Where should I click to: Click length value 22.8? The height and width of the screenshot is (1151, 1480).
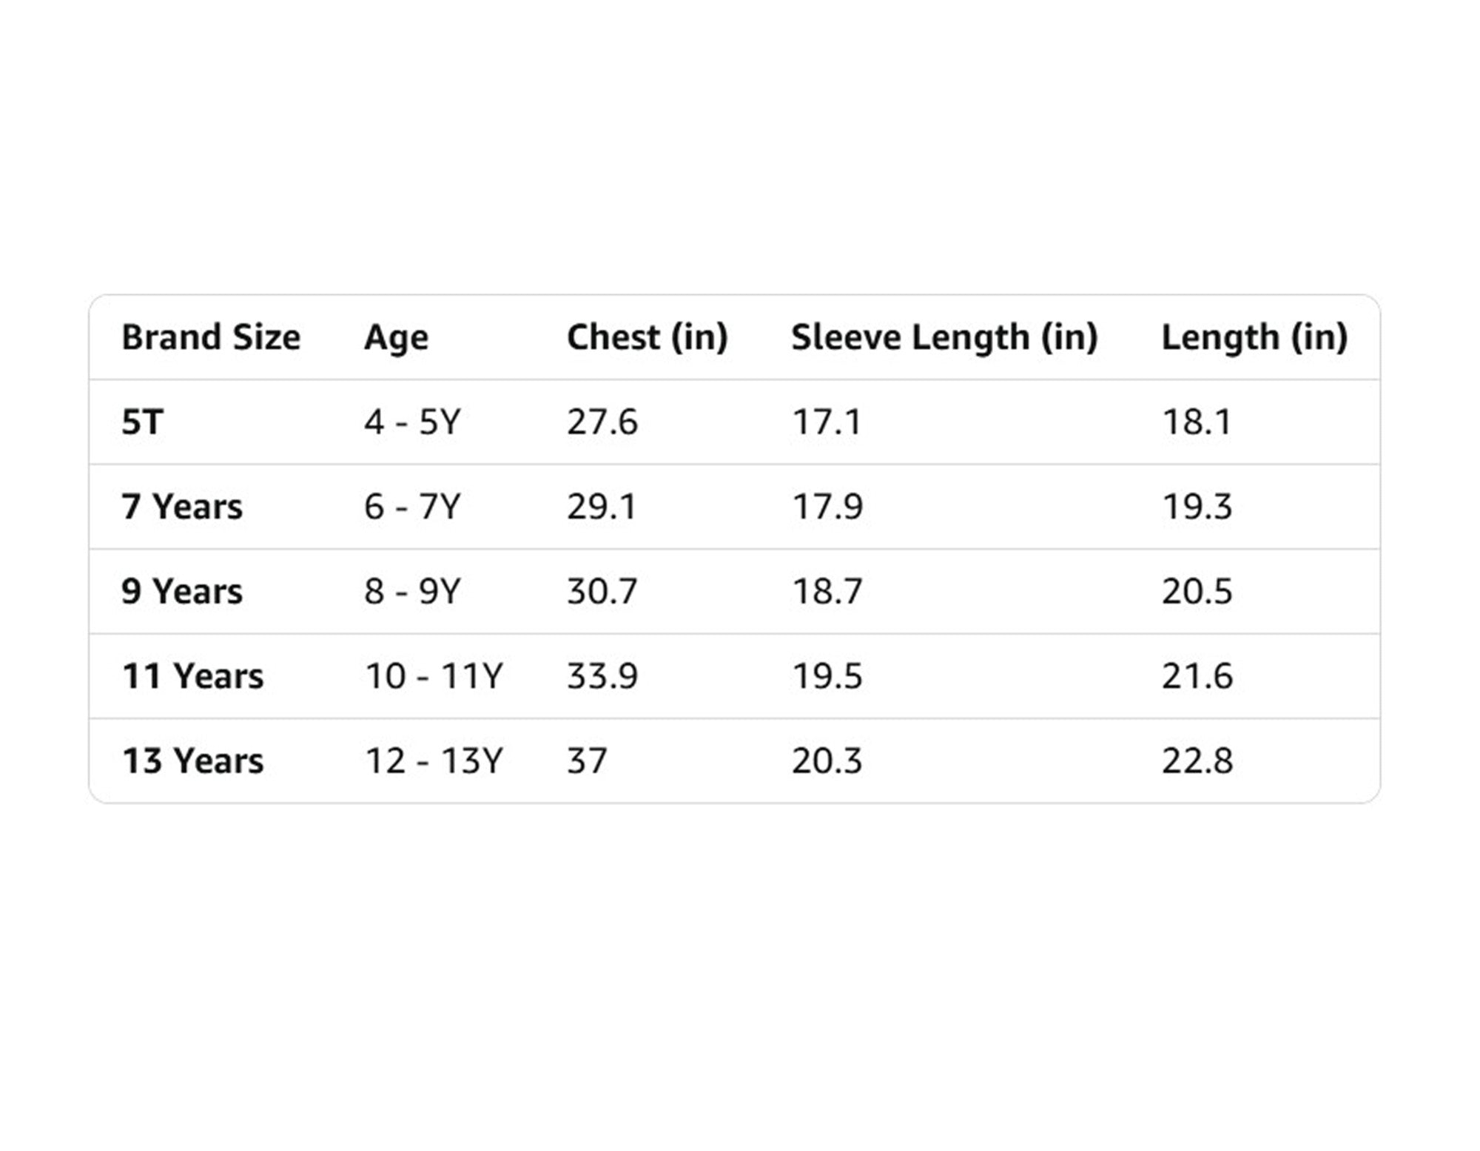point(1197,760)
